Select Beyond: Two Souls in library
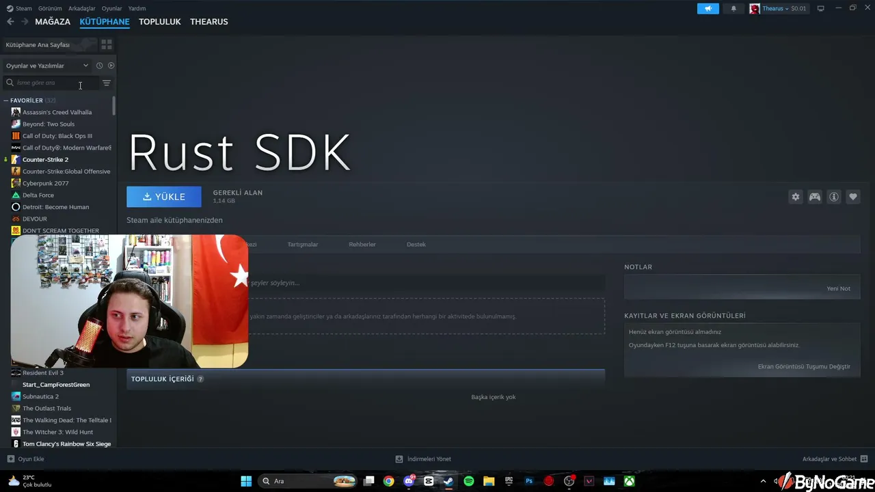This screenshot has width=875, height=492. (49, 124)
